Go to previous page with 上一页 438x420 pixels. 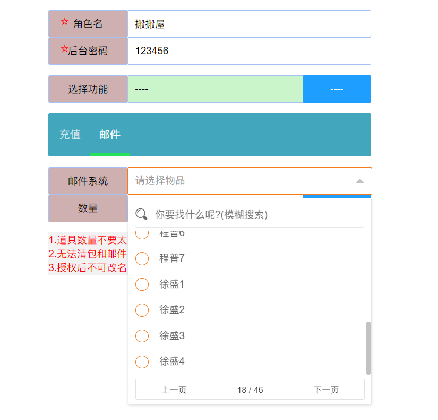click(174, 390)
